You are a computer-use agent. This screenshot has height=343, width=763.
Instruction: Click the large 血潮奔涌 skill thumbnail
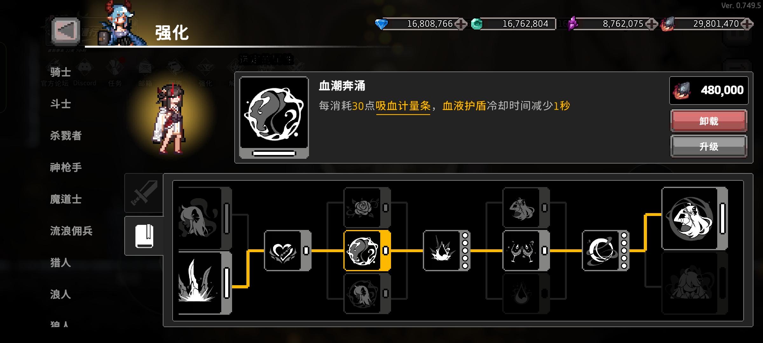pyautogui.click(x=274, y=117)
